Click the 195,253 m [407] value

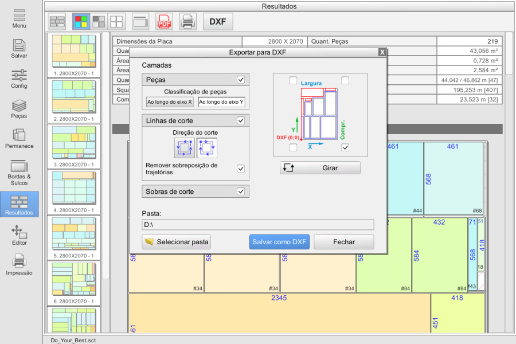(469, 89)
